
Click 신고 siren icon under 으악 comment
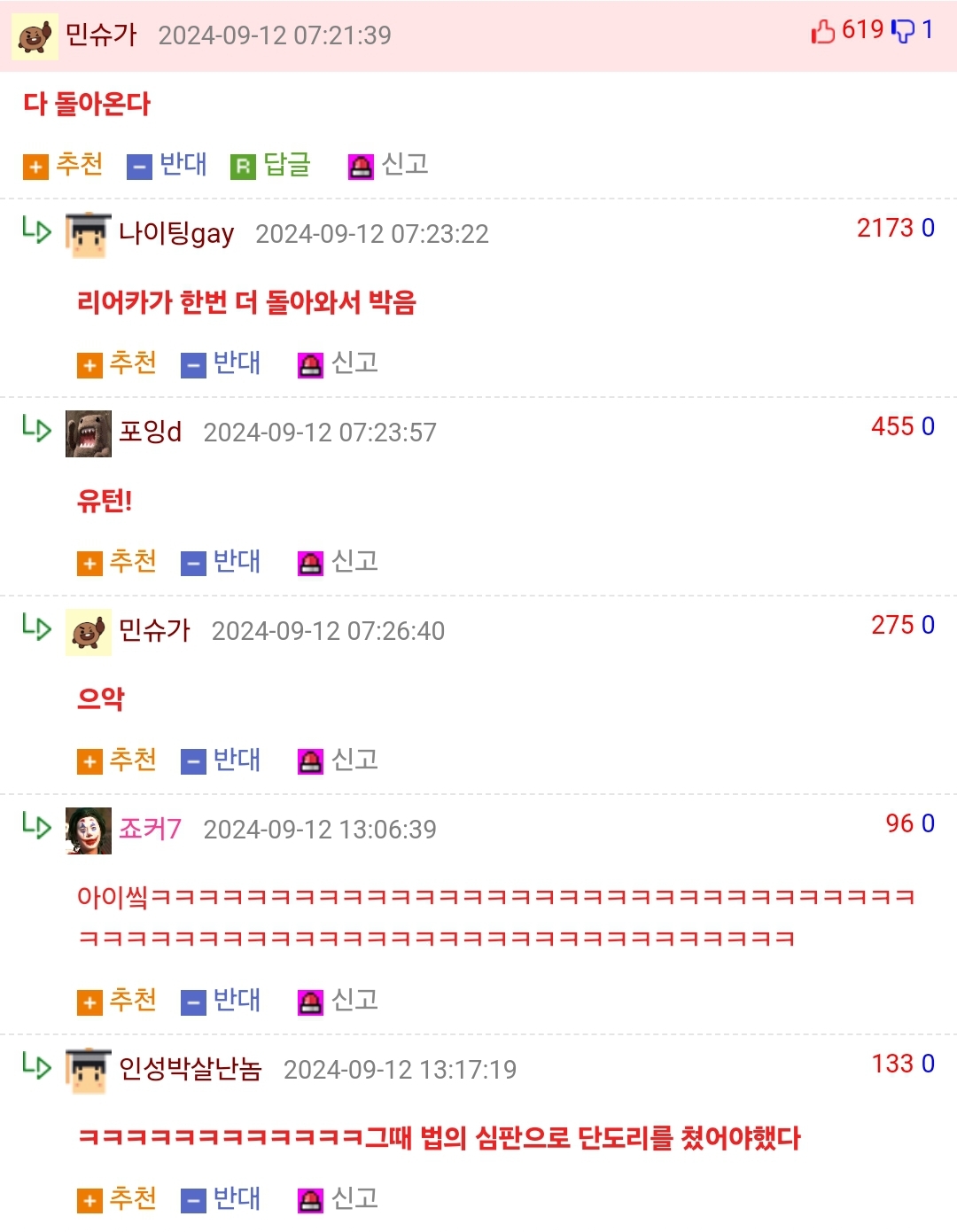(x=310, y=762)
